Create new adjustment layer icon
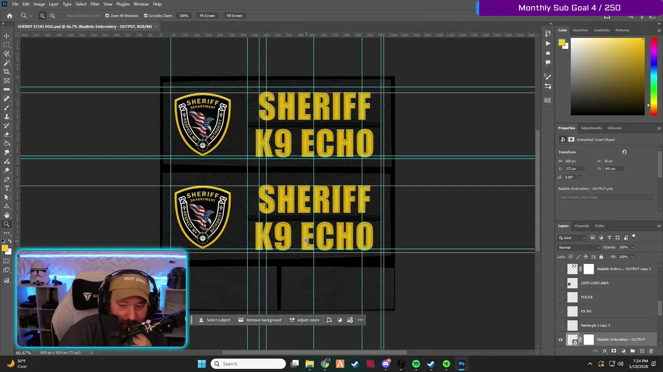Image resolution: width=663 pixels, height=372 pixels. pos(623,351)
